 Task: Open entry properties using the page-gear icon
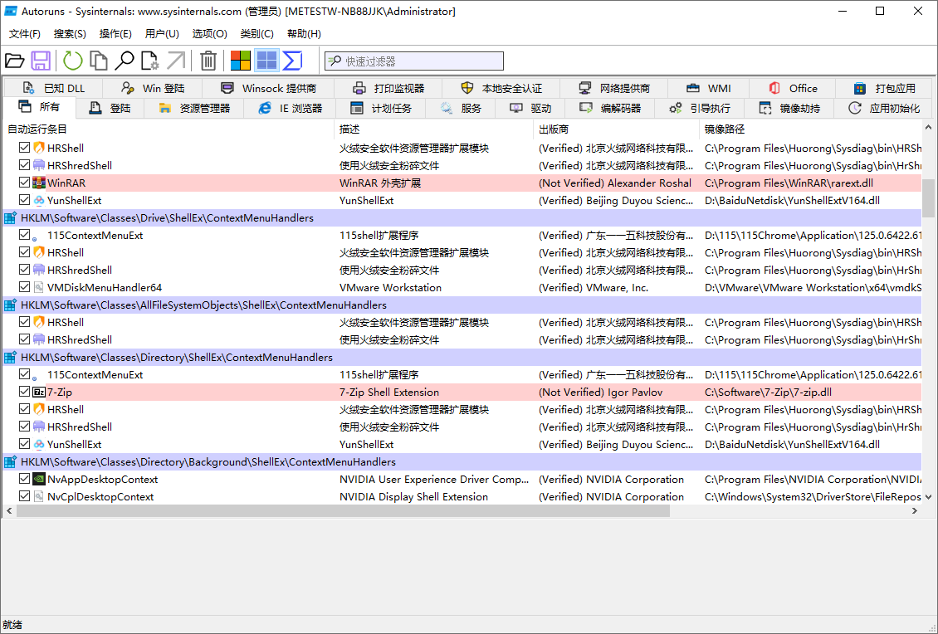pos(149,61)
